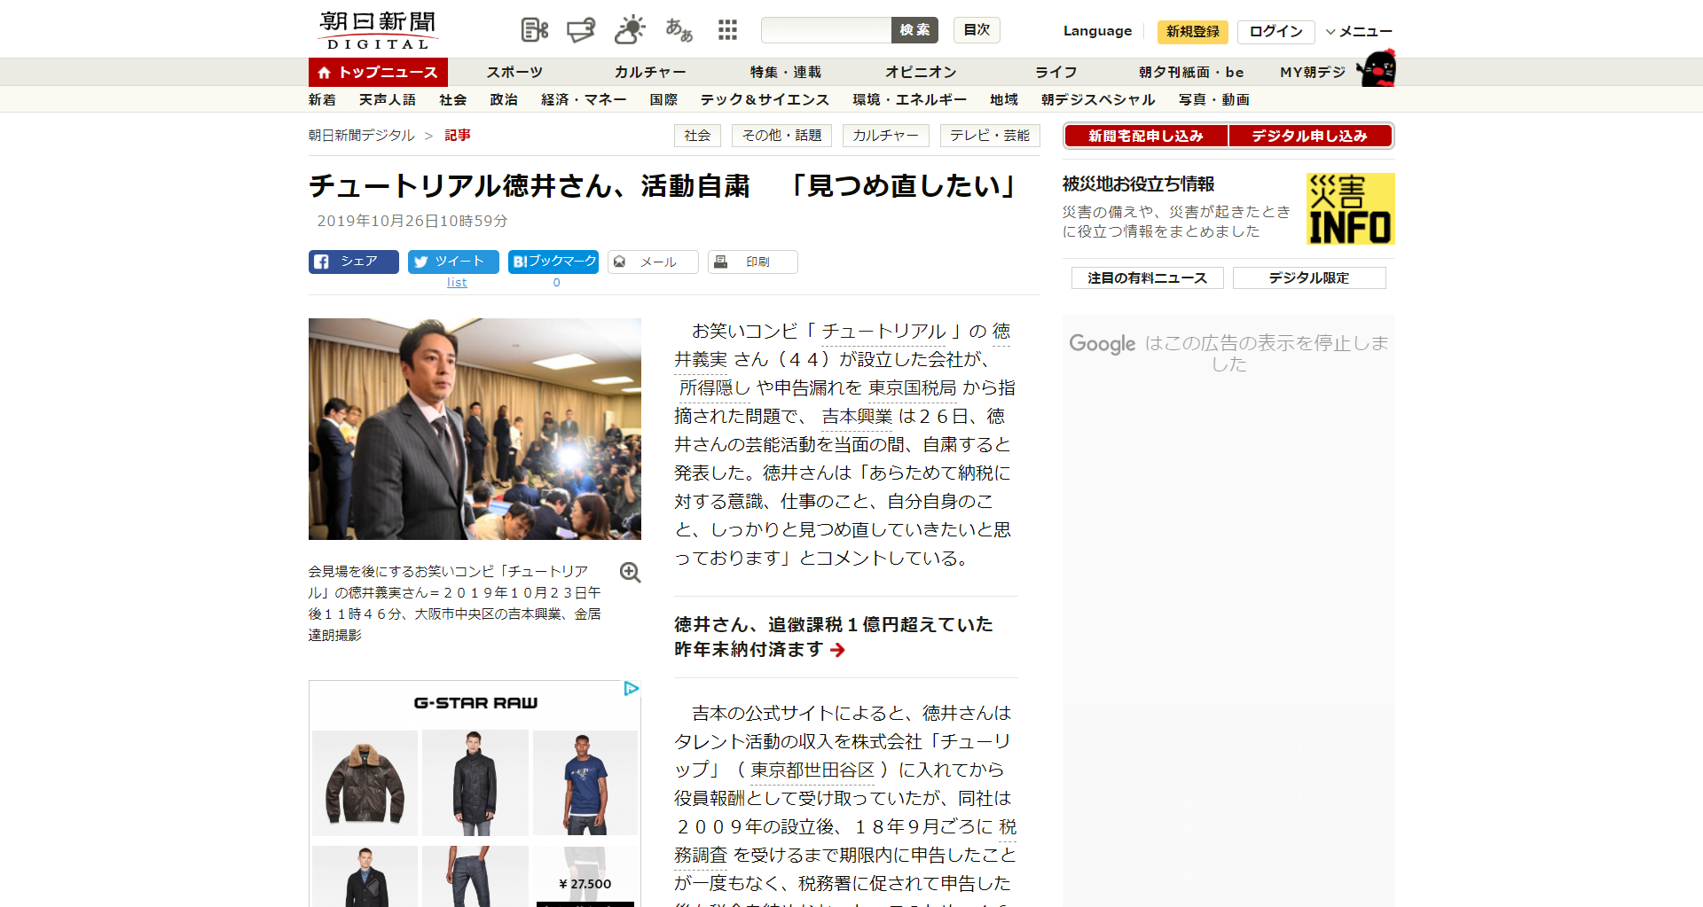1703x907 pixels.
Task: Tweet this article
Action: pos(452,262)
